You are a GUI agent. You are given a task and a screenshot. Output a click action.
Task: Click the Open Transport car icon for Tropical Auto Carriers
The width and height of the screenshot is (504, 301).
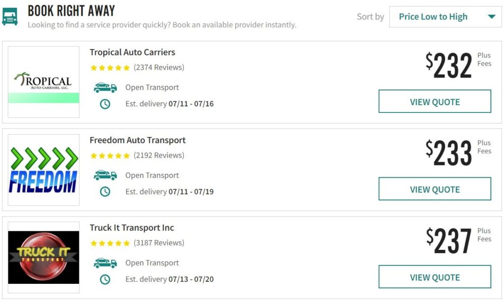tap(104, 87)
